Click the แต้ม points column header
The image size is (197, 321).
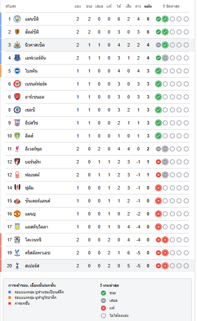(148, 6)
